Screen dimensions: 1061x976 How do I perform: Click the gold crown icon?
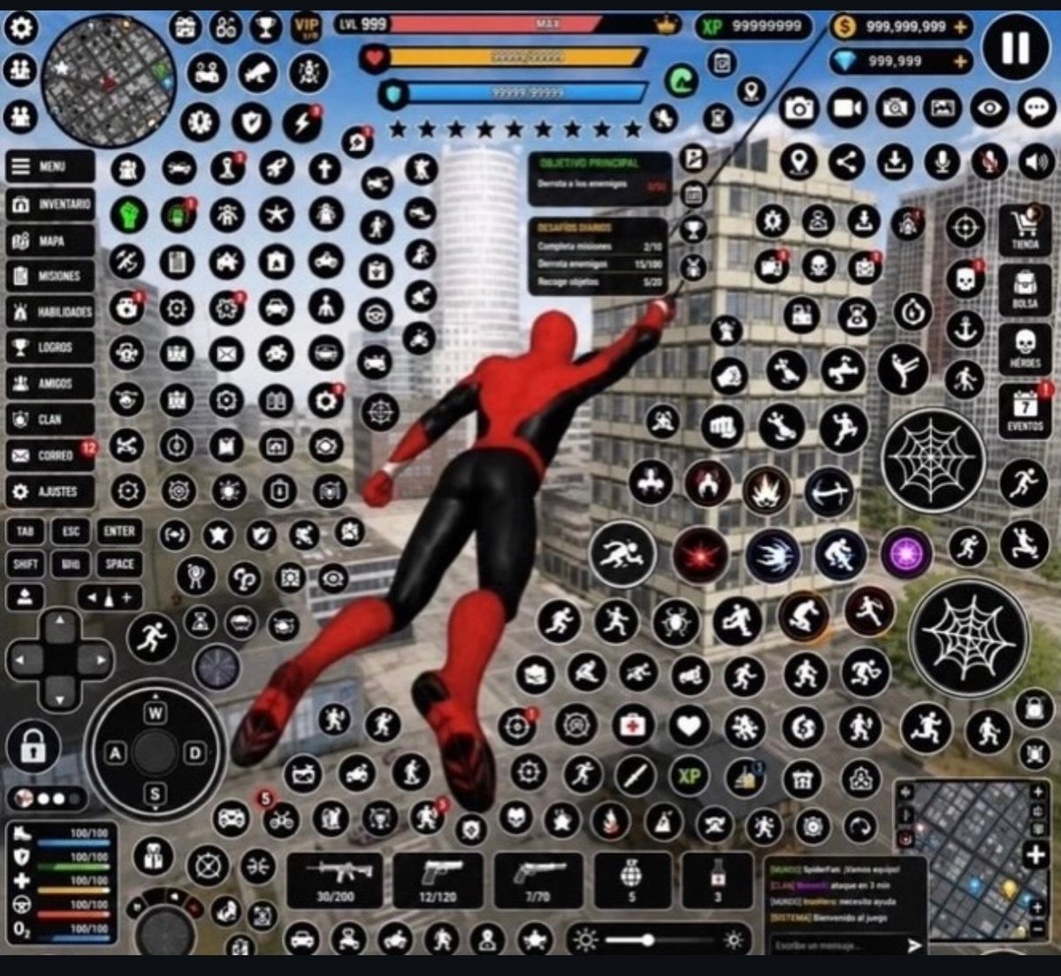(665, 25)
